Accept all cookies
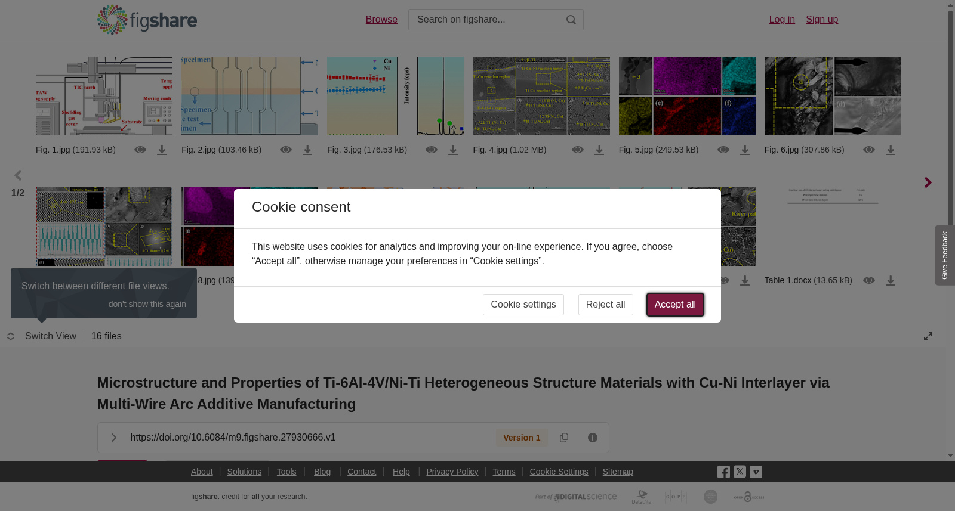955x511 pixels. (675, 305)
